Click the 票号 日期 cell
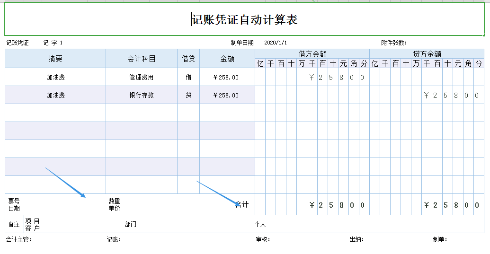The height and width of the screenshot is (254, 490). [x=14, y=205]
